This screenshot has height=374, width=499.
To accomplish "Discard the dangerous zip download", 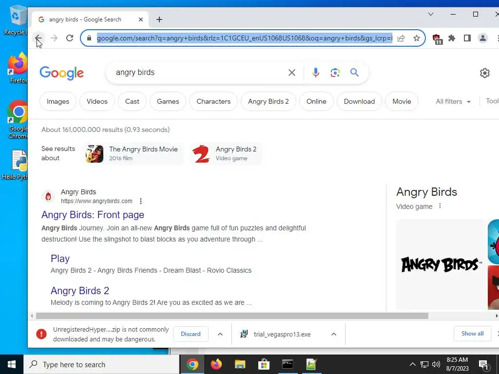I will coord(191,334).
